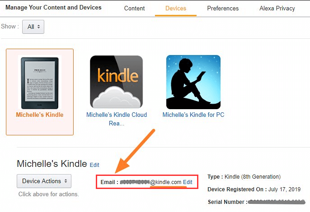Go to the Alexa Privacy tab
This screenshot has width=310, height=212.
pyautogui.click(x=277, y=8)
